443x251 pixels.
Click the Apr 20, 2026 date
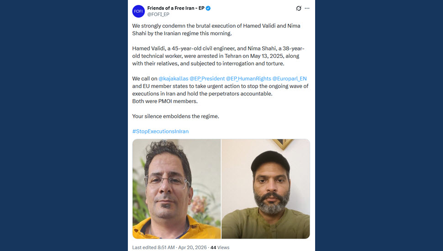(192, 247)
